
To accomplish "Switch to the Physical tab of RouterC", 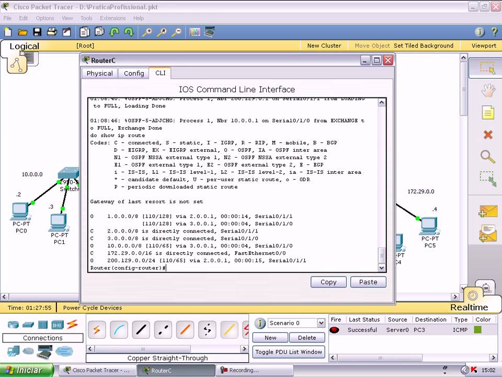I will [99, 73].
